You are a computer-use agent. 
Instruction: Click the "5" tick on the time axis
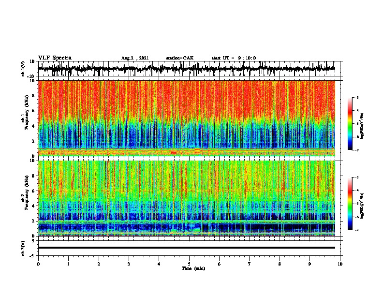pos(189,264)
